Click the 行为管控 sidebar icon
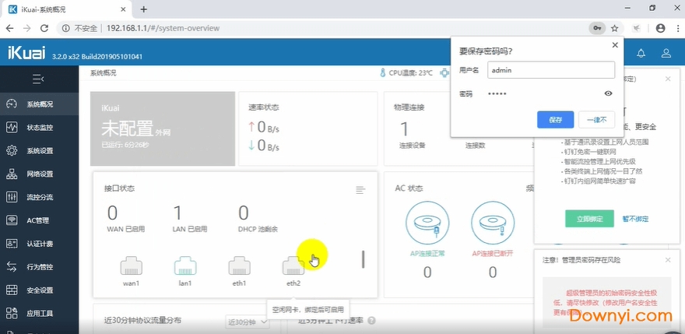Image resolution: width=685 pixels, height=334 pixels. pos(12,267)
